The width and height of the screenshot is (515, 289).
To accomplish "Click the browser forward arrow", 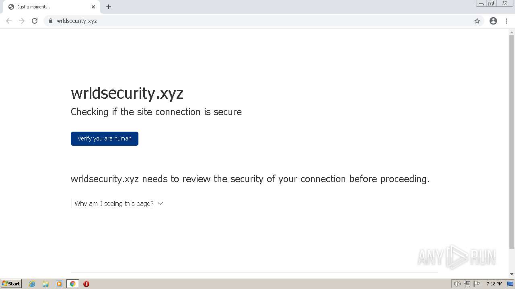I will coord(22,21).
